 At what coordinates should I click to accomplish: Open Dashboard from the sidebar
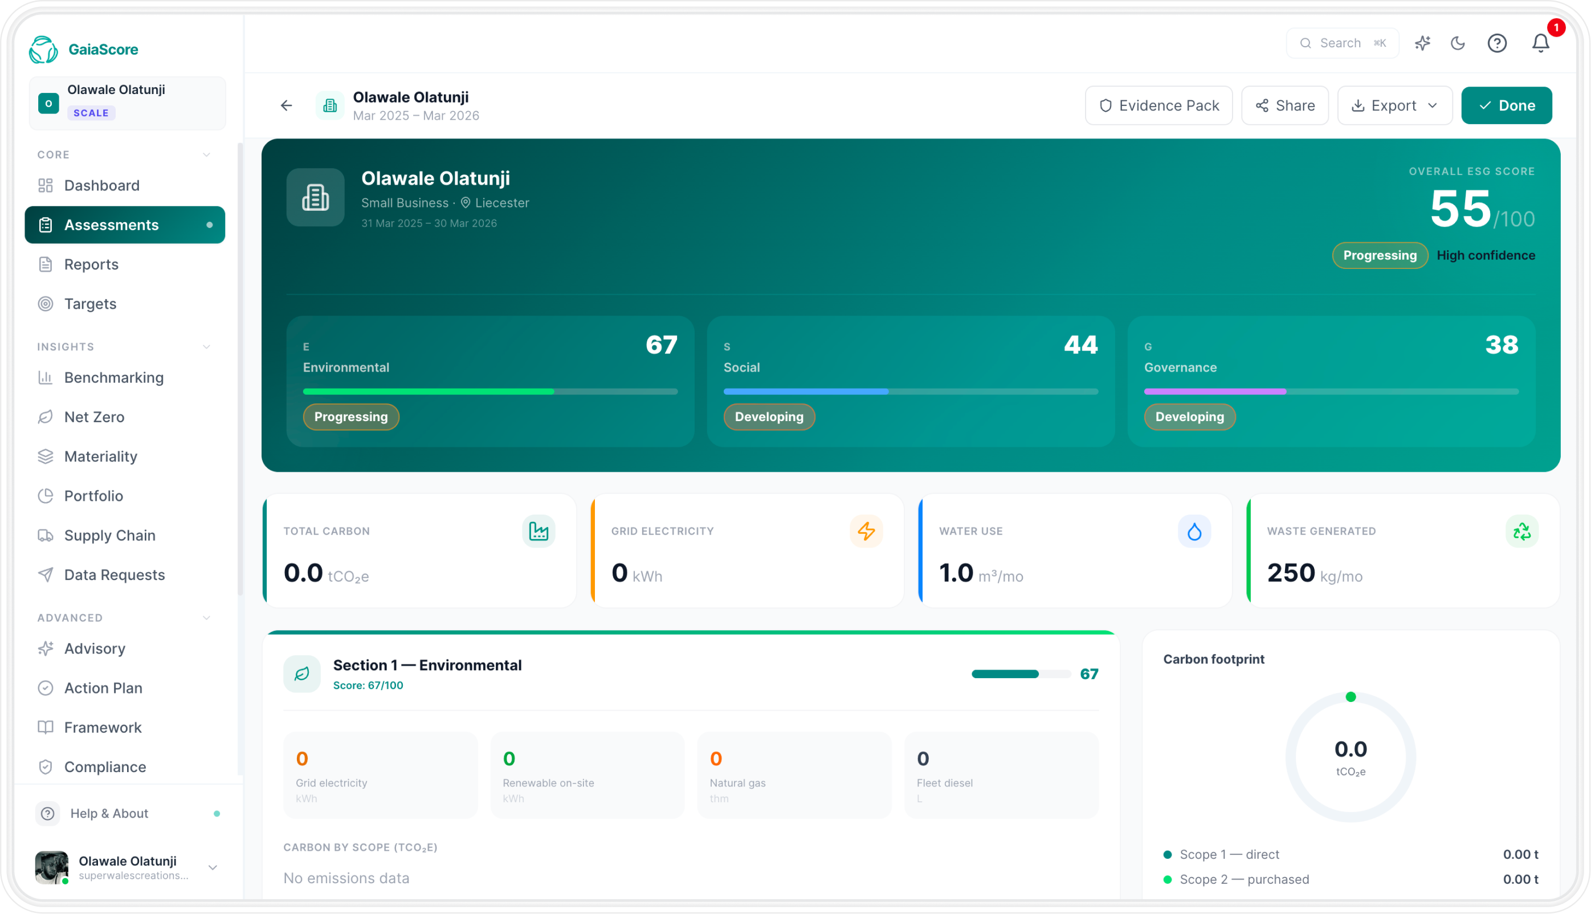tap(125, 185)
